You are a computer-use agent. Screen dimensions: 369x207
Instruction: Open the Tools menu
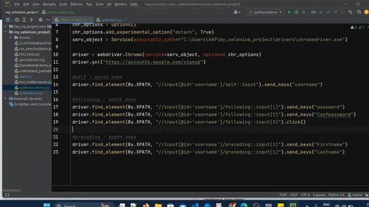[100, 4]
